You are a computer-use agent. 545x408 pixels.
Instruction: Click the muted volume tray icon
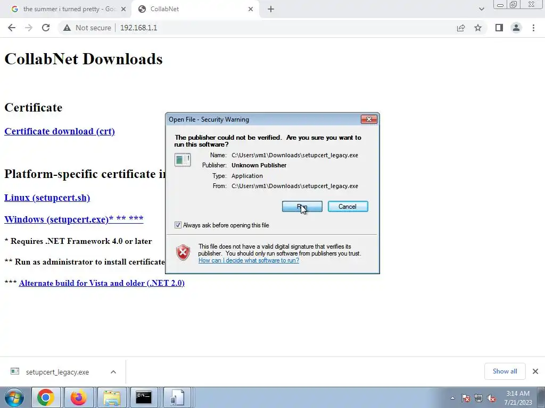pos(491,398)
